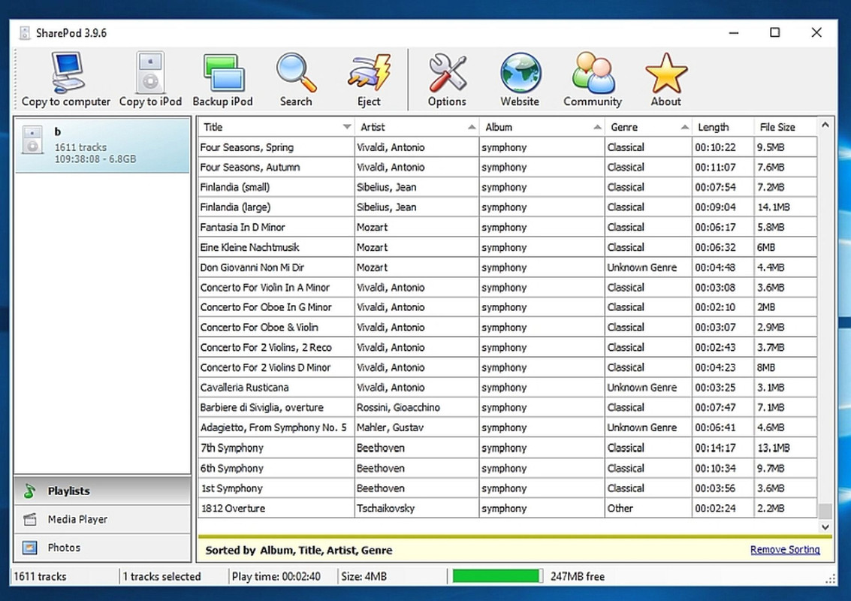Sort by the Length column header

click(723, 127)
